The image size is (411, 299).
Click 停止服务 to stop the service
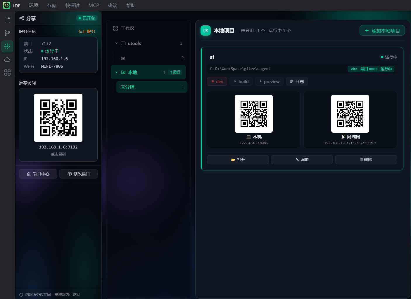click(87, 32)
